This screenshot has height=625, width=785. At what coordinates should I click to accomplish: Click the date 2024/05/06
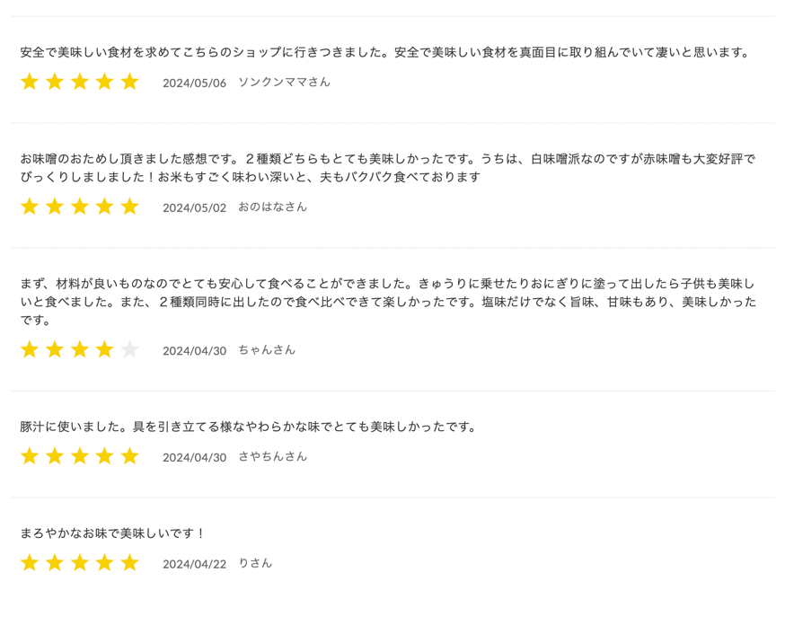click(x=194, y=84)
